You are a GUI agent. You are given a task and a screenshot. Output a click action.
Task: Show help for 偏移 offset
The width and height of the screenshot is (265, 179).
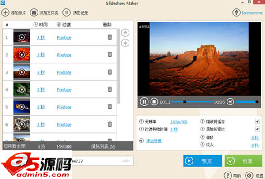click(202, 137)
